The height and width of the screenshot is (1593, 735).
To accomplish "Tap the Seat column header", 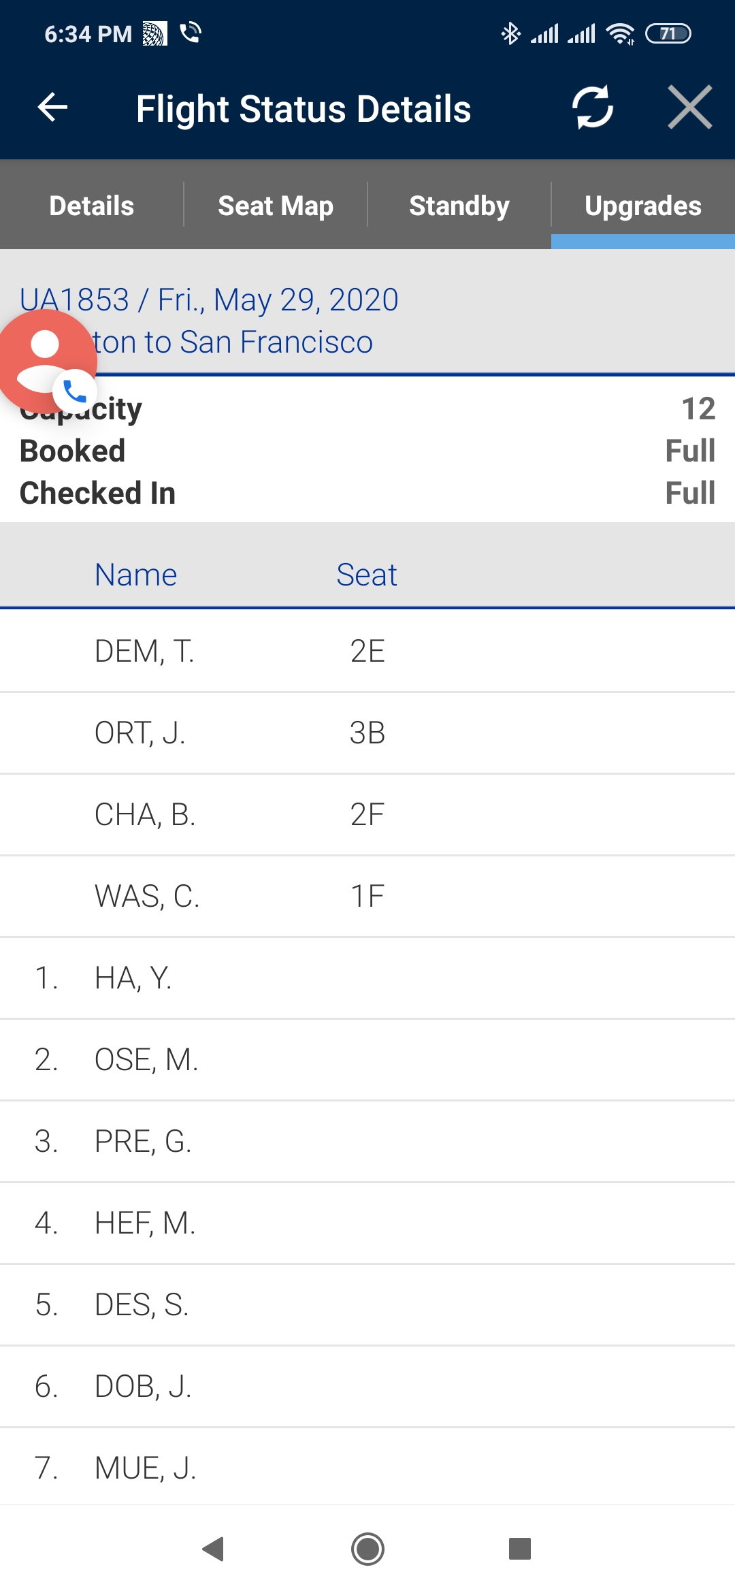I will click(x=366, y=575).
